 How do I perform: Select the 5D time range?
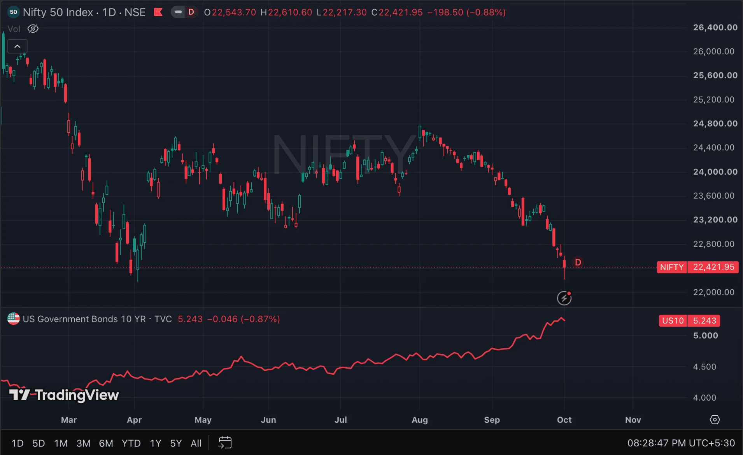point(39,443)
